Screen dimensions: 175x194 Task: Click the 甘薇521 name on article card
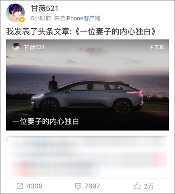[x=34, y=47]
